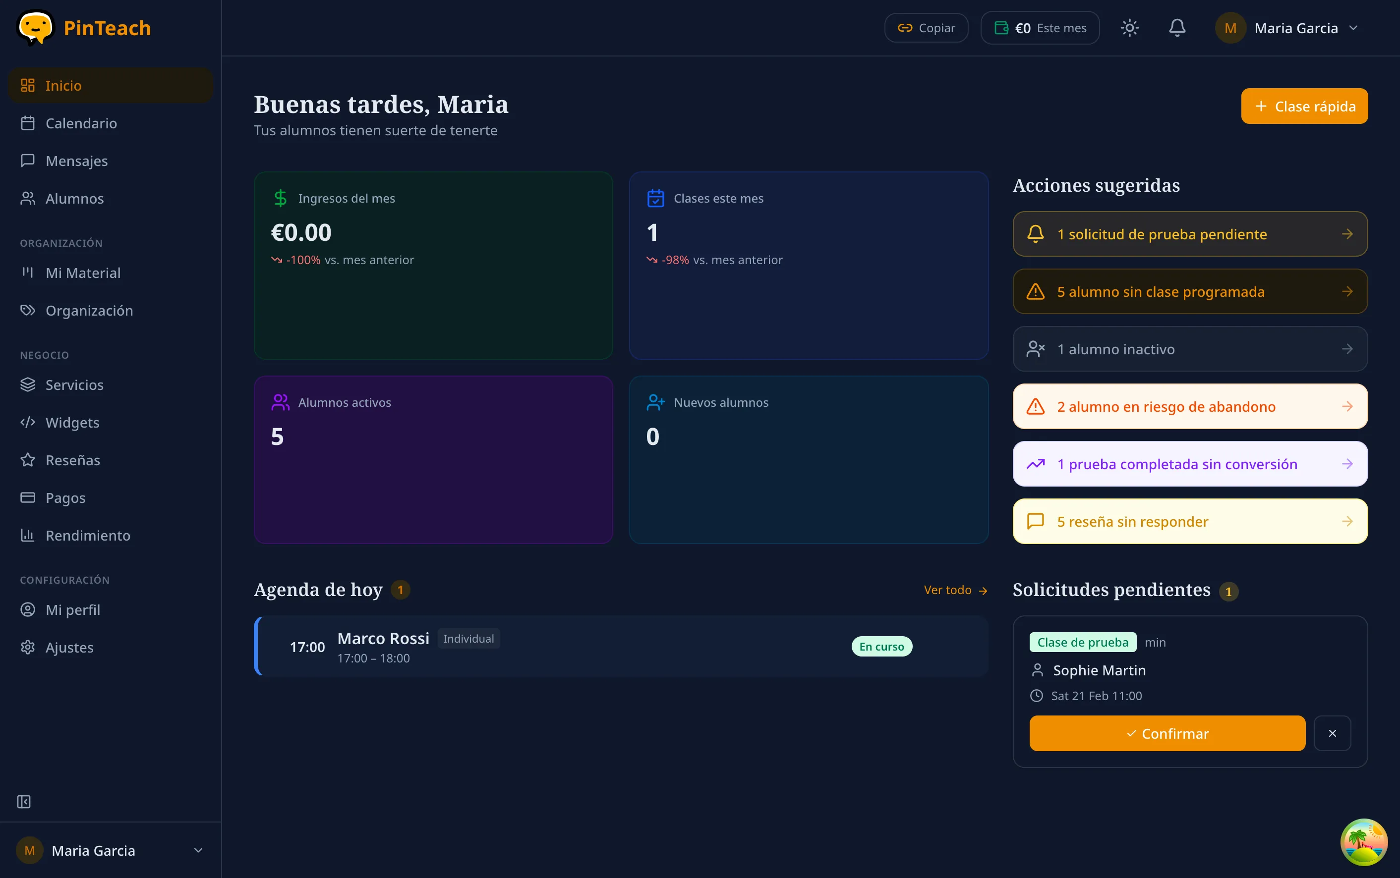Image resolution: width=1400 pixels, height=878 pixels.
Task: Open arrow on 2 alumno en riesgo de abandono
Action: tap(1348, 406)
